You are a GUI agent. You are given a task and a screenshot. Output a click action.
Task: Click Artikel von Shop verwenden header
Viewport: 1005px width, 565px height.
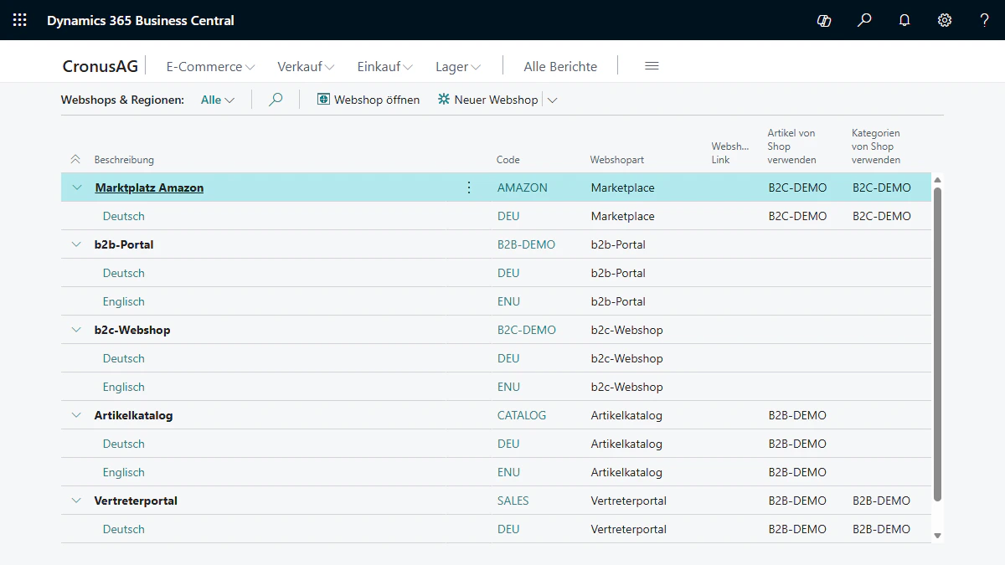point(791,146)
